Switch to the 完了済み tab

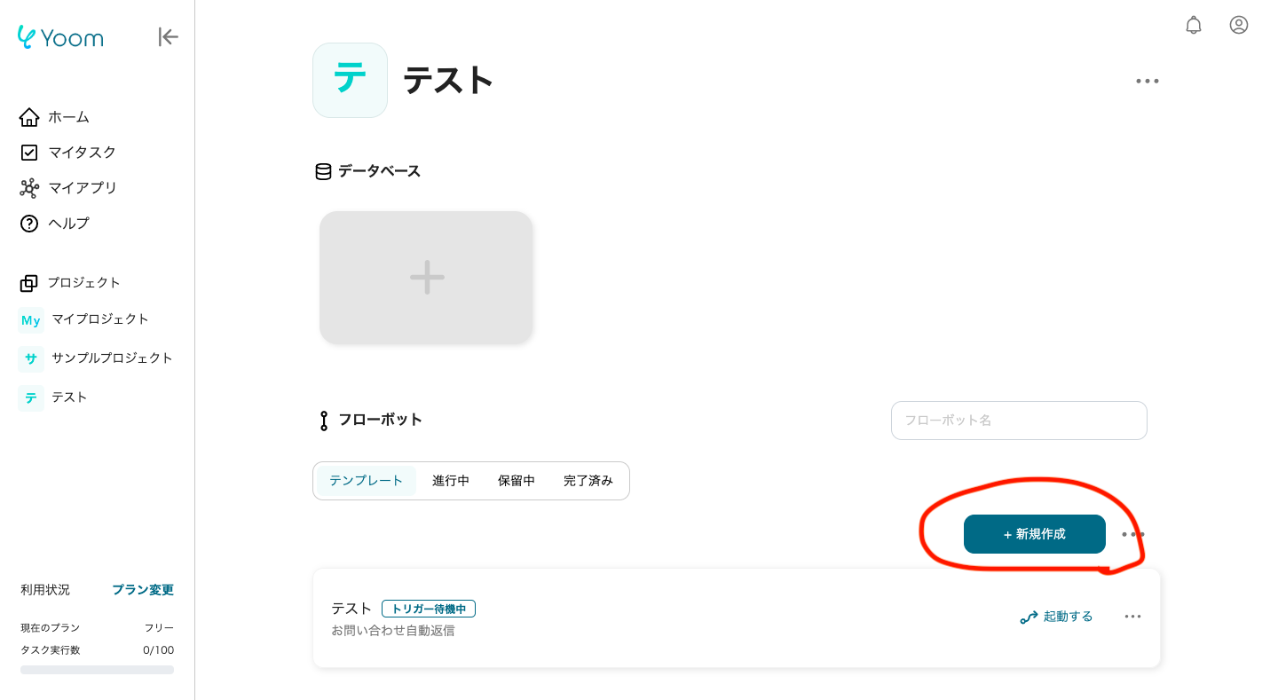pyautogui.click(x=588, y=481)
